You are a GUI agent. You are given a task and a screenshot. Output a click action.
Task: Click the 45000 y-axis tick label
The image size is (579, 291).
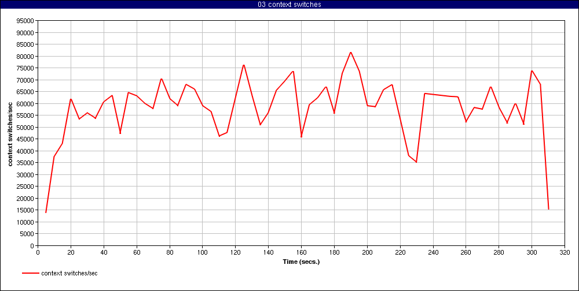(26, 139)
